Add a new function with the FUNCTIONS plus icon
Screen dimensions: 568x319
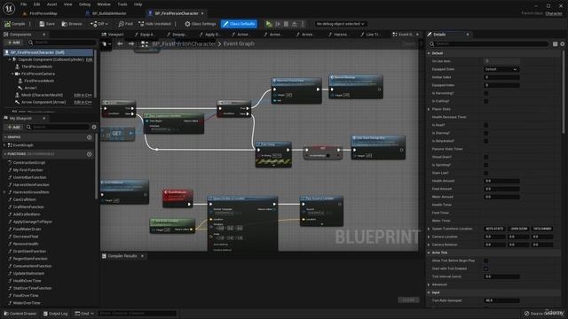click(x=89, y=154)
